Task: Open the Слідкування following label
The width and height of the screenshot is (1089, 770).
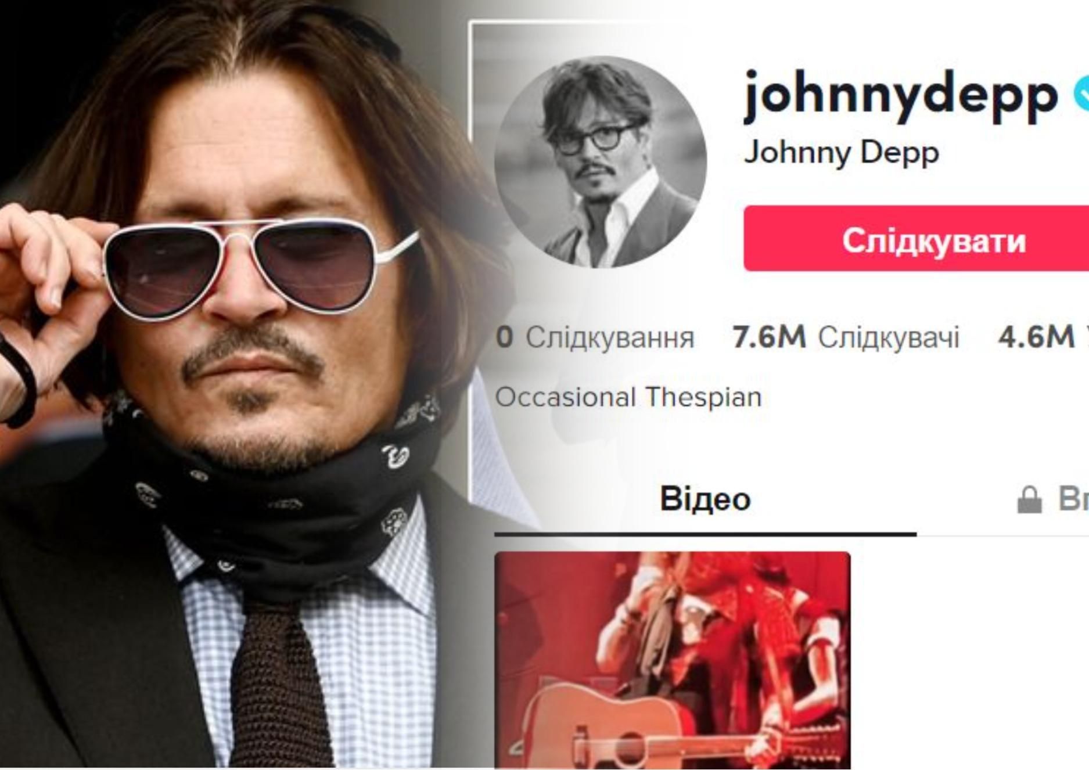Action: pos(610,337)
